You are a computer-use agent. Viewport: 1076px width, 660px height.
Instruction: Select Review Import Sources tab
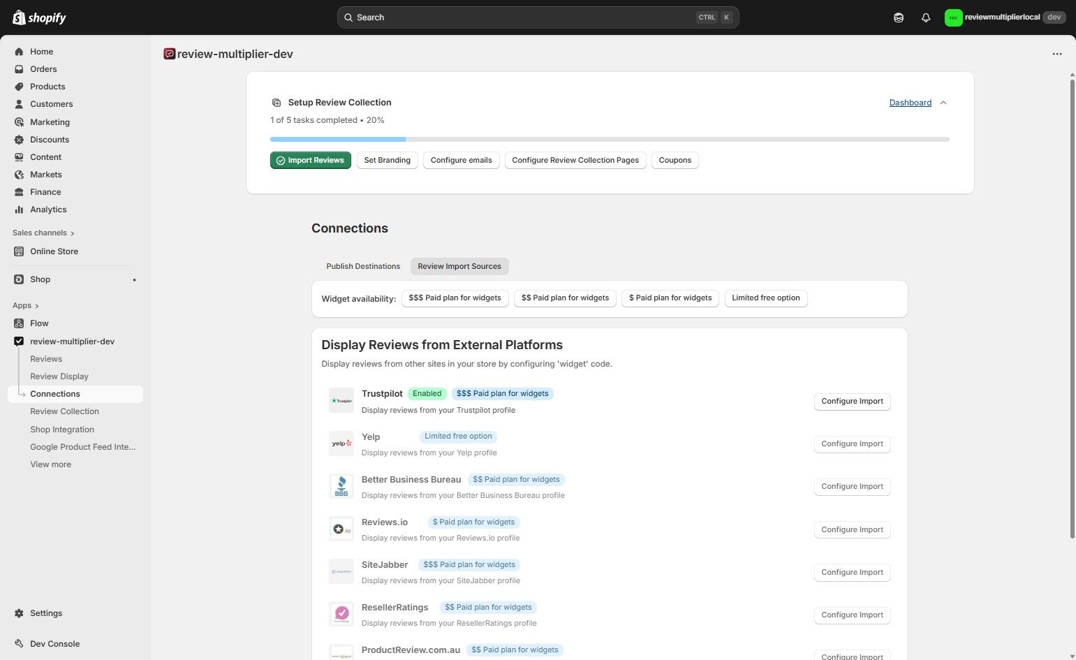(459, 266)
